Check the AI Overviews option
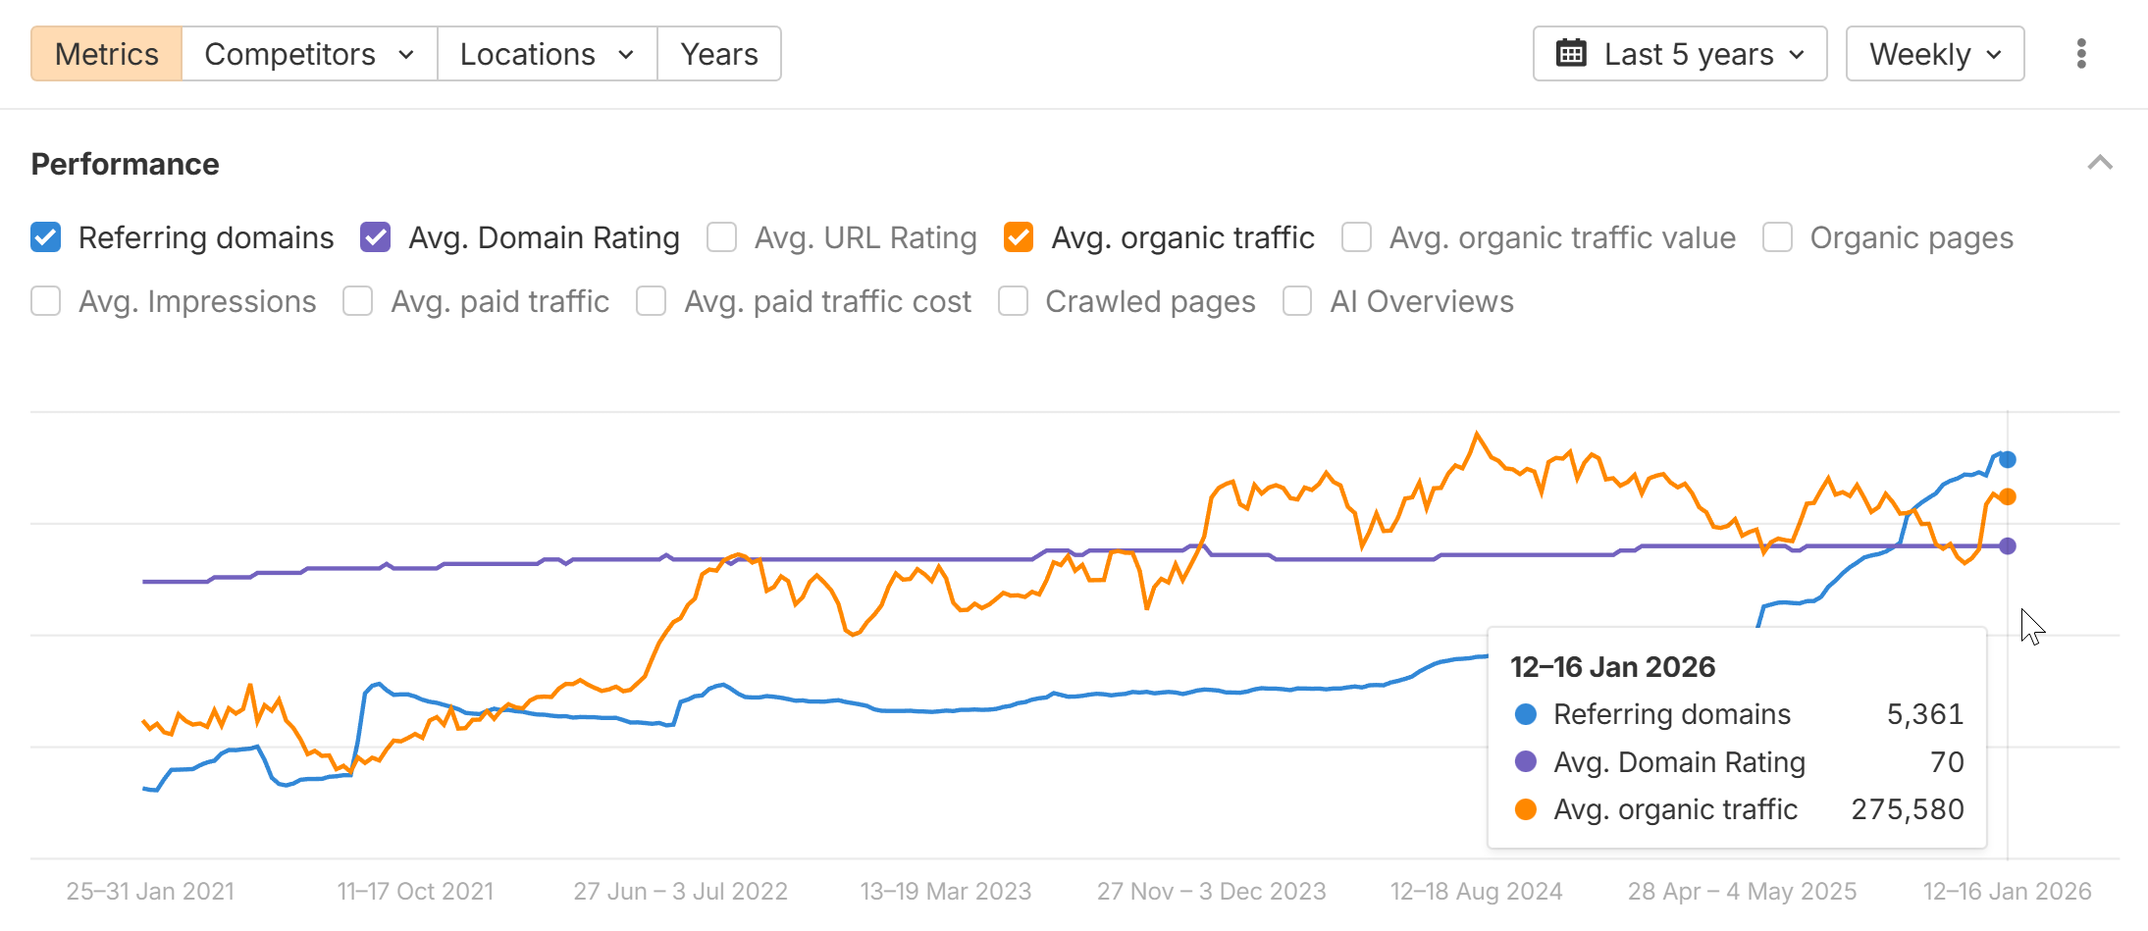This screenshot has width=2148, height=931. tap(1297, 301)
